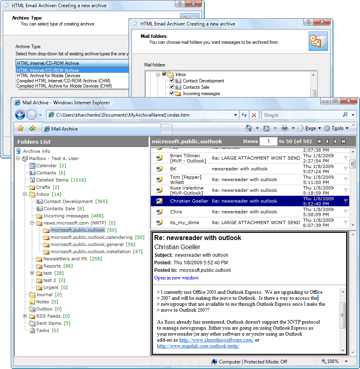Add page to Favorites
Viewport: 360px width, 369px height.
tap(33, 128)
